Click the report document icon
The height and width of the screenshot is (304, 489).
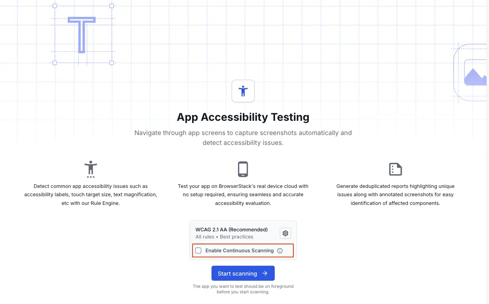coord(395,169)
